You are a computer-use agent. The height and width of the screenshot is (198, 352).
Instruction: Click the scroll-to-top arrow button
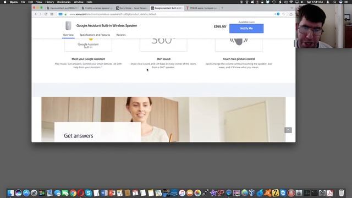(x=288, y=130)
